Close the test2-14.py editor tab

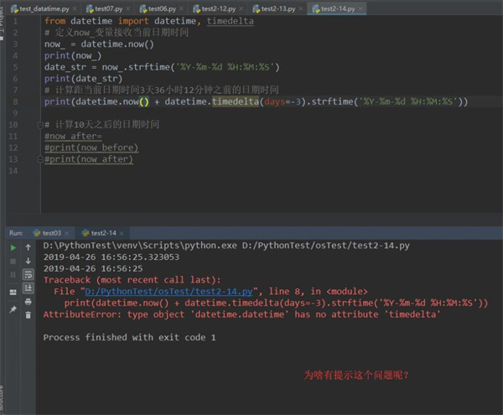360,8
